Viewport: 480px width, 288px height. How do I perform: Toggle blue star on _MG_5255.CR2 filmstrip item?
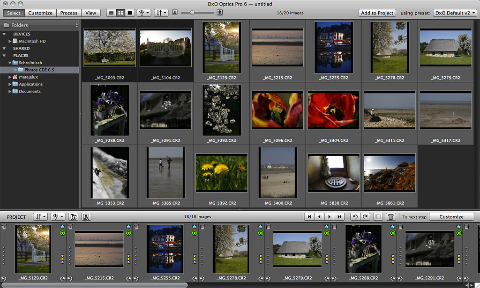[x=195, y=227]
